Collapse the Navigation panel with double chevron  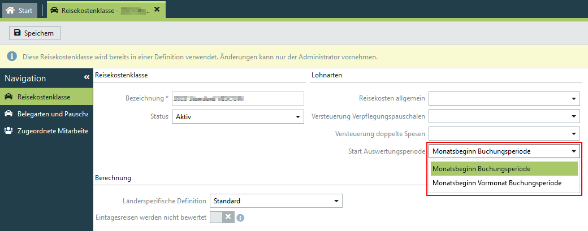pyautogui.click(x=87, y=77)
